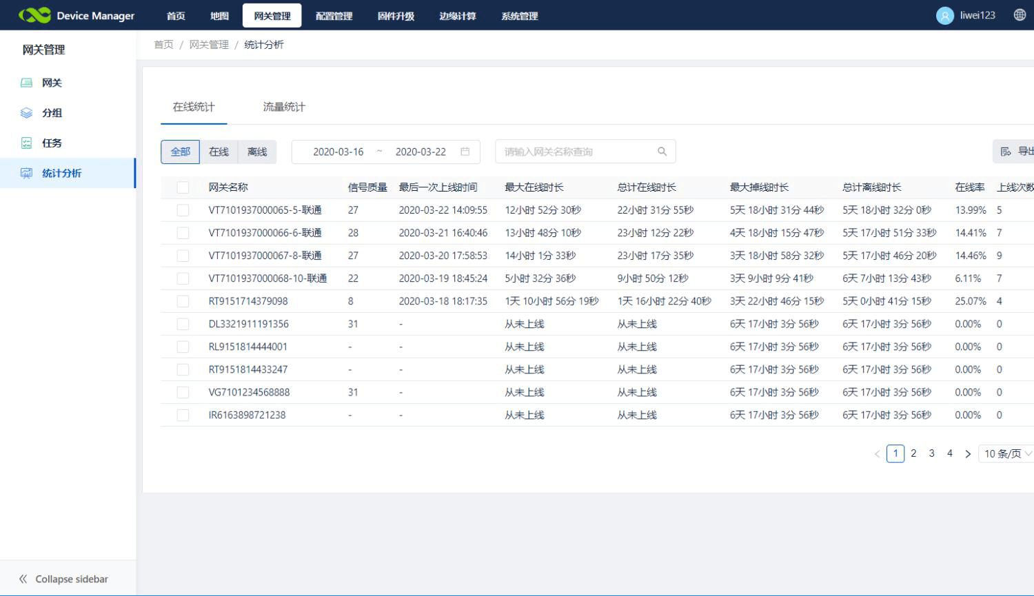Click the gateway name search field
The image size is (1034, 596).
point(585,152)
